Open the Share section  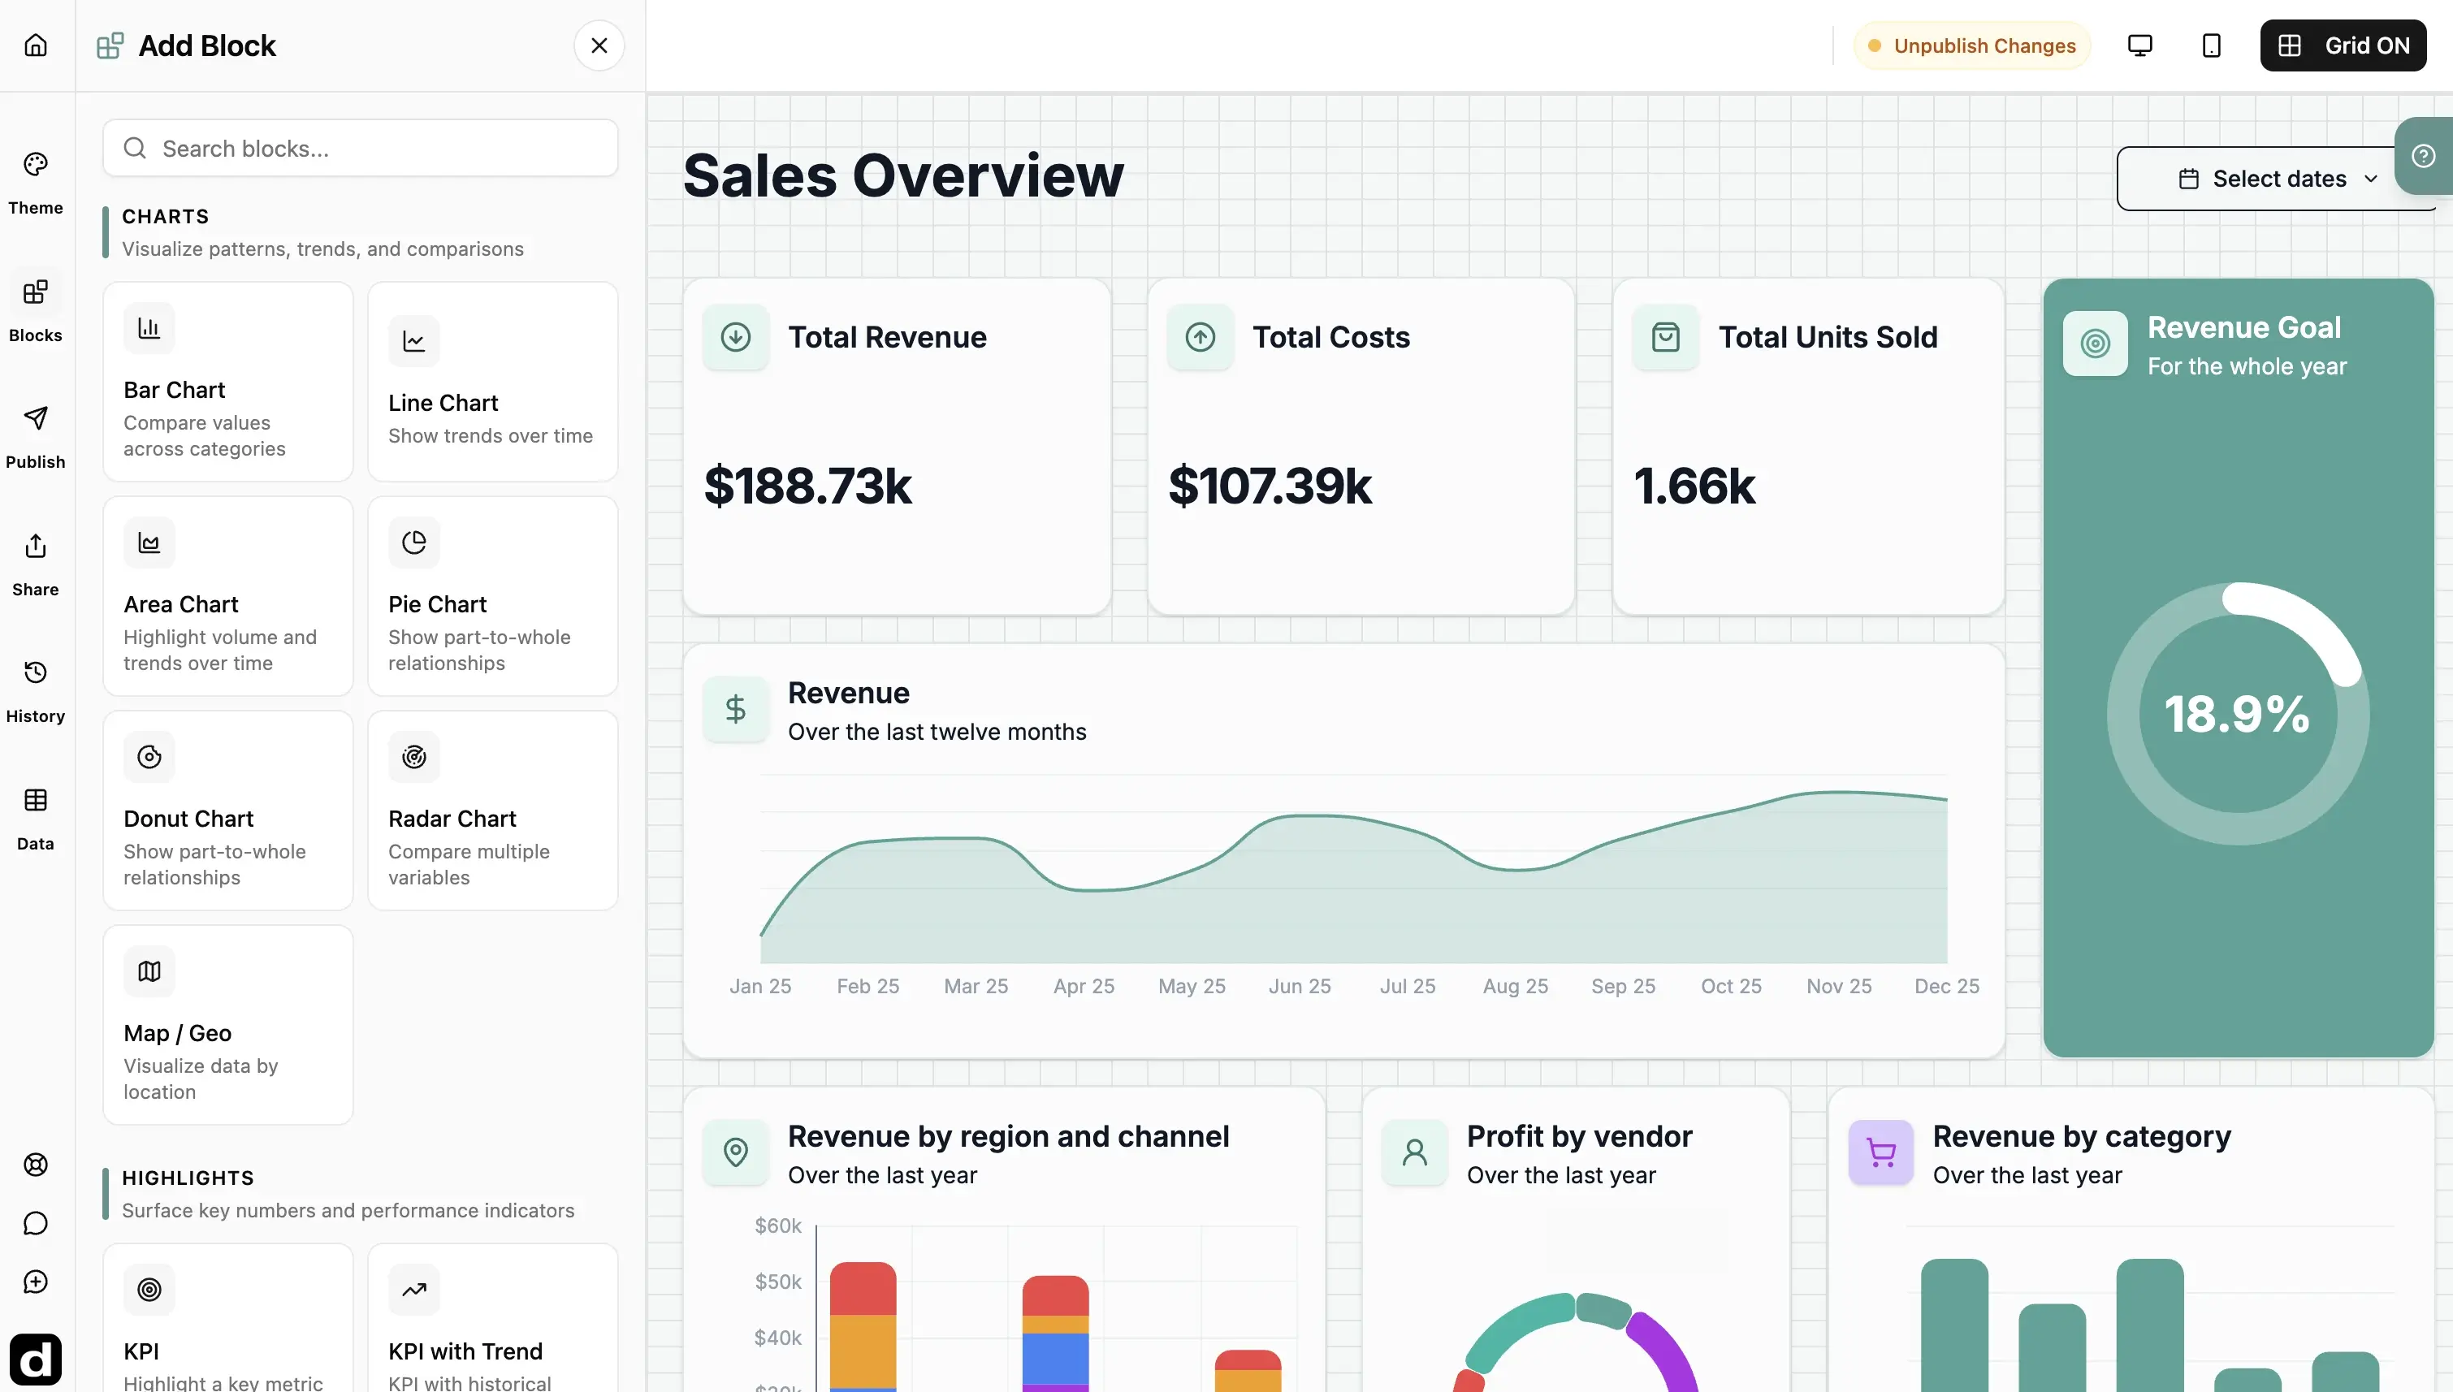point(36,565)
